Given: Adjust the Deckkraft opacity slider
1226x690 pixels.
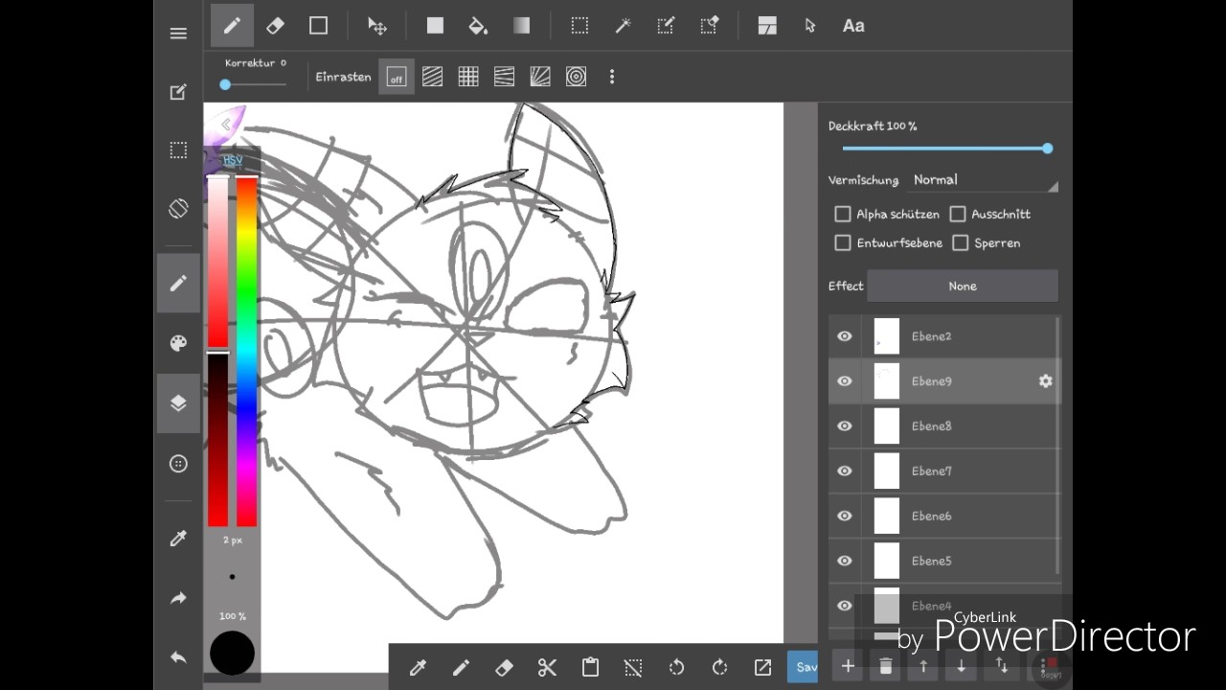Looking at the screenshot, I should [944, 149].
